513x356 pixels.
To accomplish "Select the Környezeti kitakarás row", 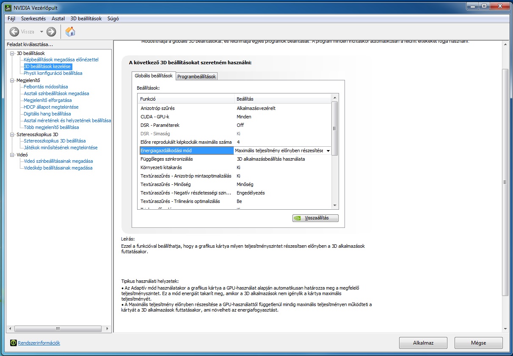I will [234, 167].
